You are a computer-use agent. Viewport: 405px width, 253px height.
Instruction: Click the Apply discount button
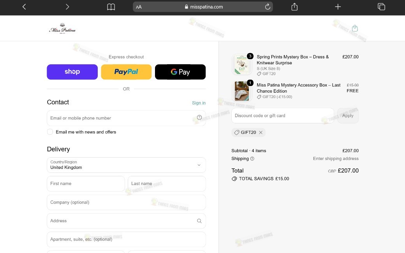[x=348, y=116]
